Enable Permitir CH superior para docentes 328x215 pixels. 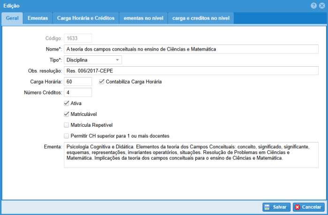pos(67,136)
